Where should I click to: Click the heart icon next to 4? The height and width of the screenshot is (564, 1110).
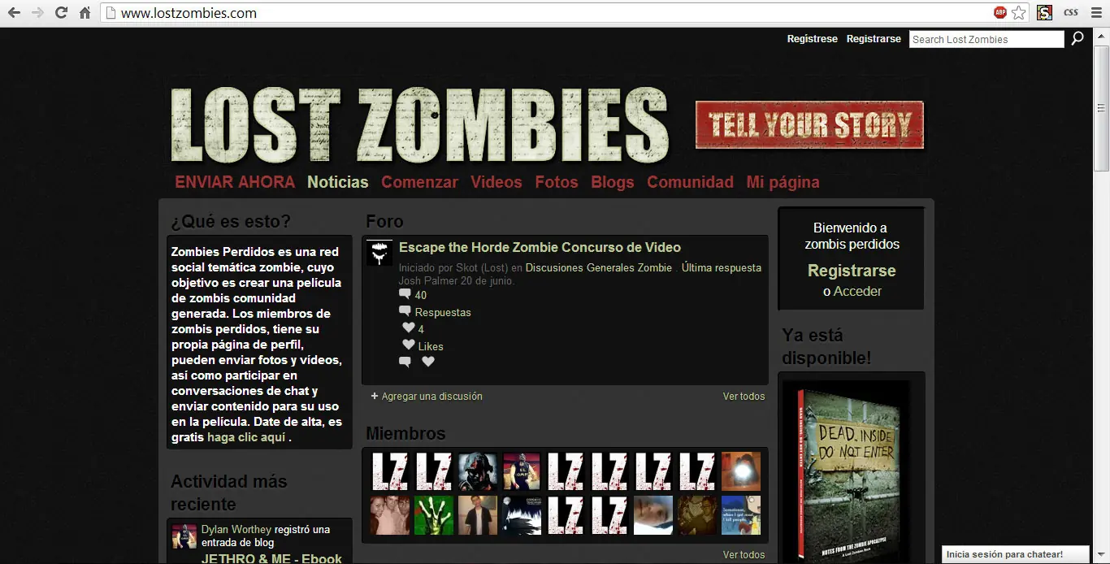pos(409,328)
